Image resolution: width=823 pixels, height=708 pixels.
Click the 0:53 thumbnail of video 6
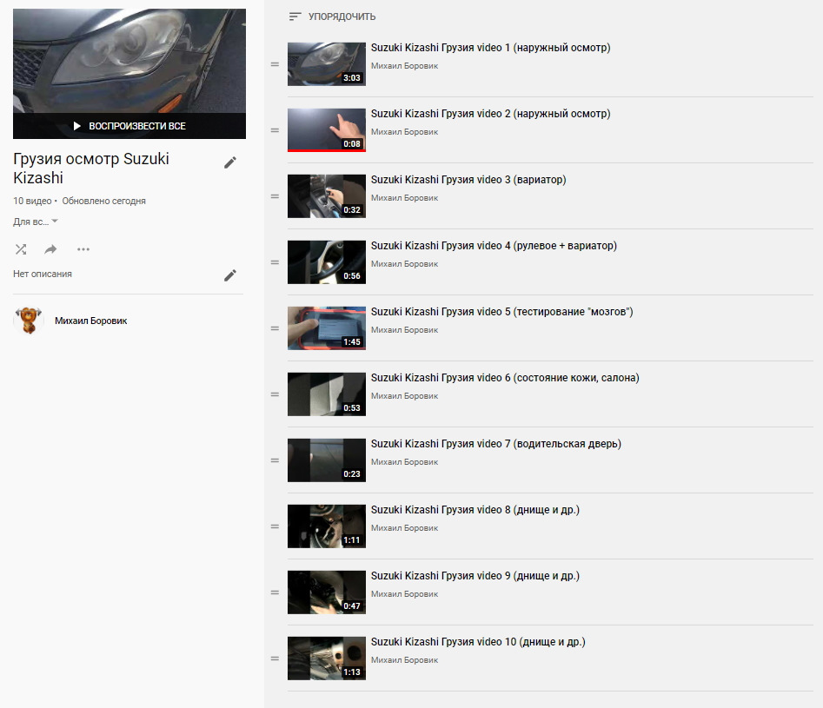pos(327,394)
